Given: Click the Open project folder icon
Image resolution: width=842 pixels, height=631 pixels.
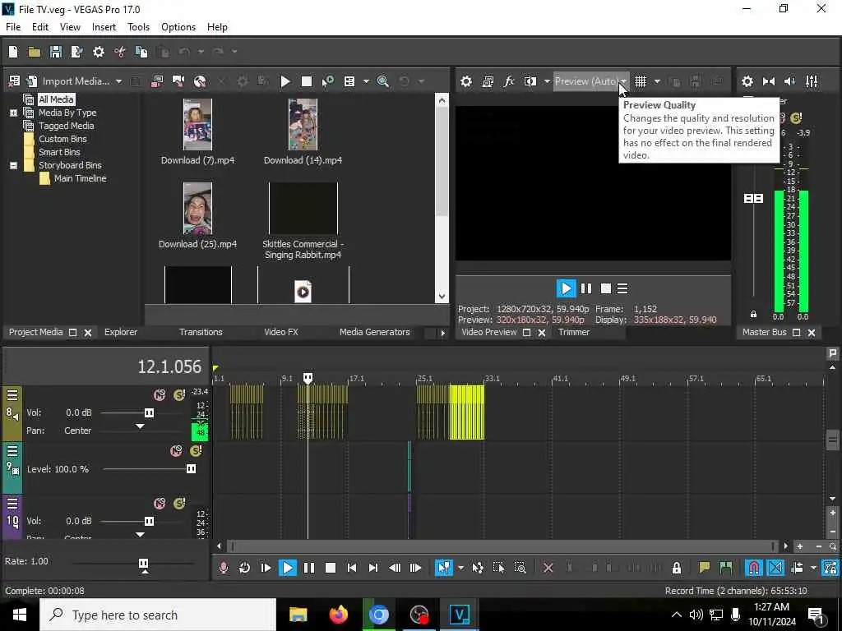Looking at the screenshot, I should click(35, 52).
